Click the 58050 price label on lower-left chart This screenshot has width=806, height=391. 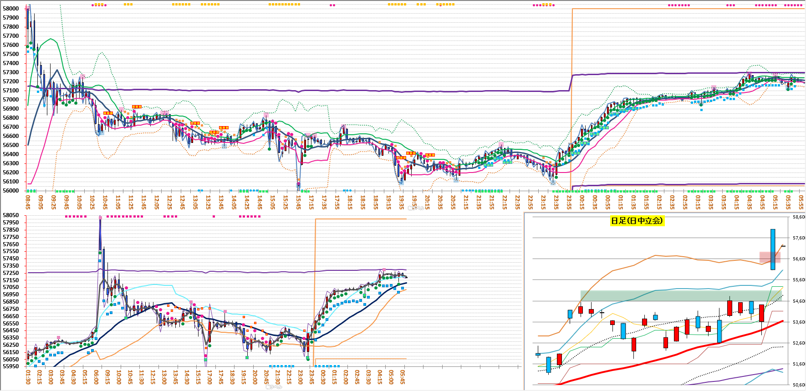click(11, 215)
